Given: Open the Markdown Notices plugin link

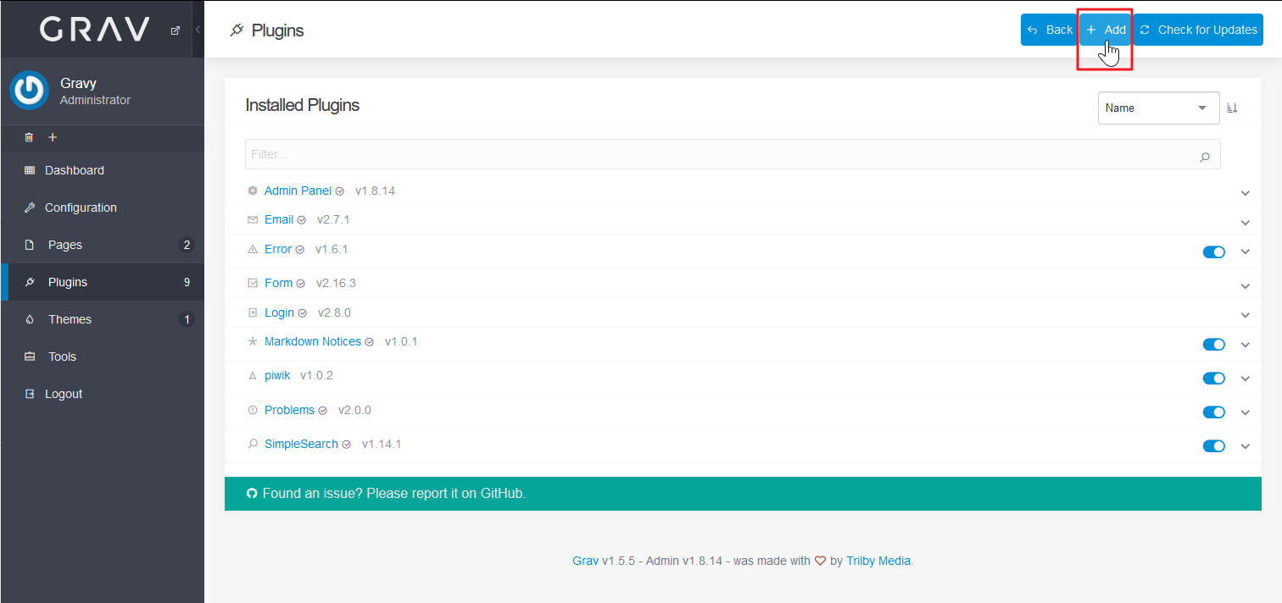Looking at the screenshot, I should 313,341.
